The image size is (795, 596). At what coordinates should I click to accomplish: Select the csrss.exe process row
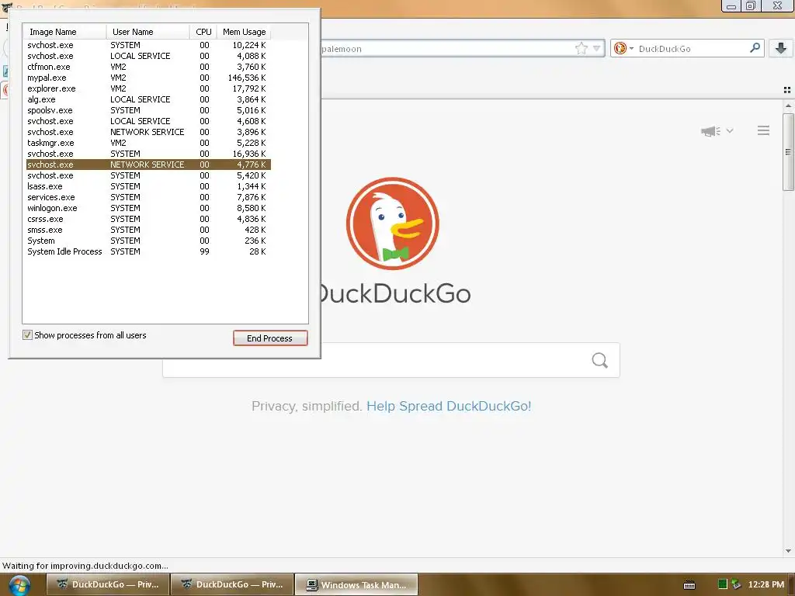(x=148, y=219)
